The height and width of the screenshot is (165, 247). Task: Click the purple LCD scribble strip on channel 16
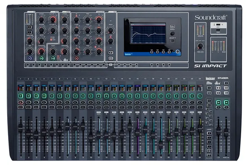pos(137,88)
